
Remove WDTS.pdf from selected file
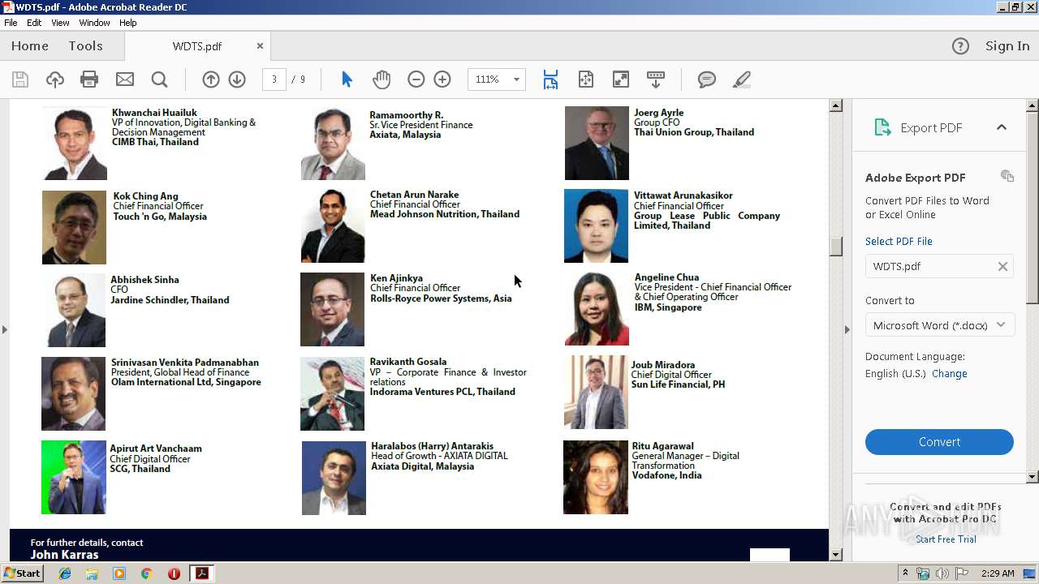point(1002,266)
